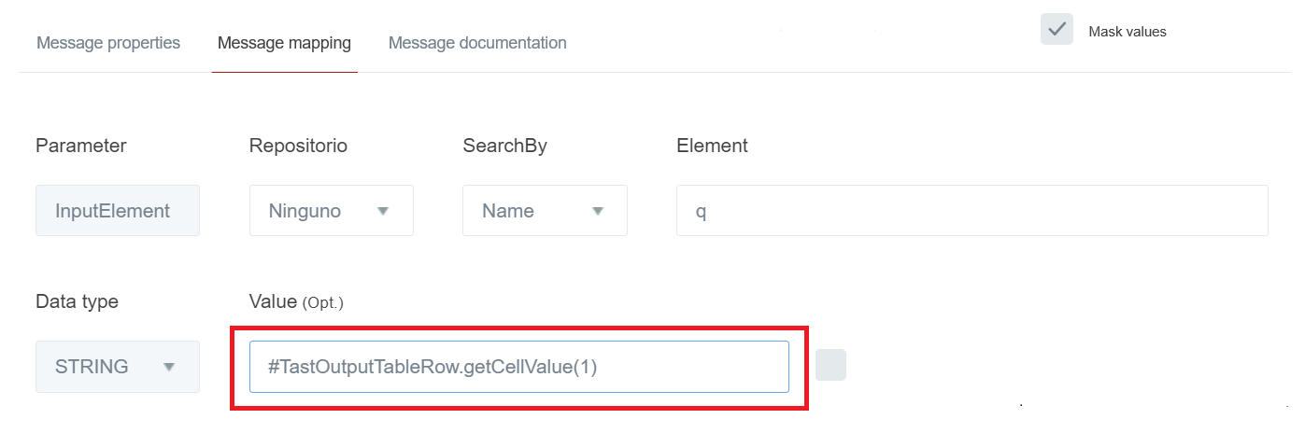
Task: Click the arrow icon in SearchBy dropdown
Action: pos(598,211)
